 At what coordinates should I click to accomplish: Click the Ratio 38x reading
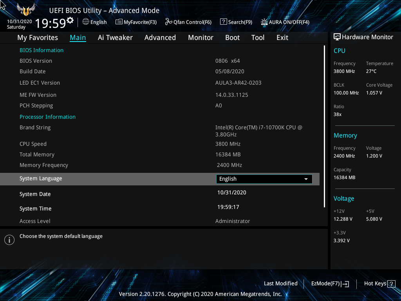(x=337, y=114)
